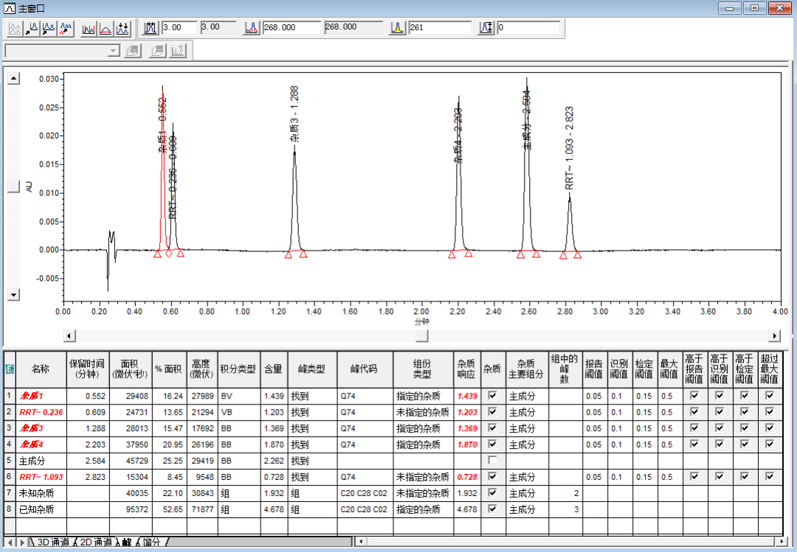Click the 峰代码 column header

click(x=365, y=369)
